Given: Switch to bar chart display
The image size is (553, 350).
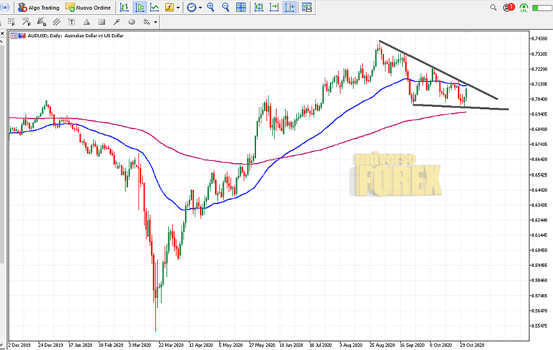Looking at the screenshot, I should 124,7.
